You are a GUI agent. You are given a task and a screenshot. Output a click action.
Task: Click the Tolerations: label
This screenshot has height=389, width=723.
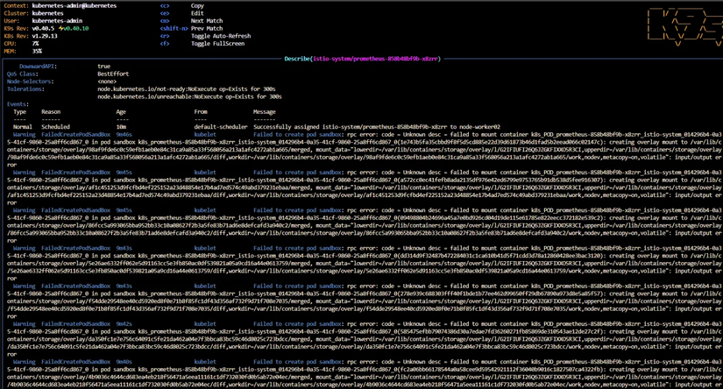[25, 89]
